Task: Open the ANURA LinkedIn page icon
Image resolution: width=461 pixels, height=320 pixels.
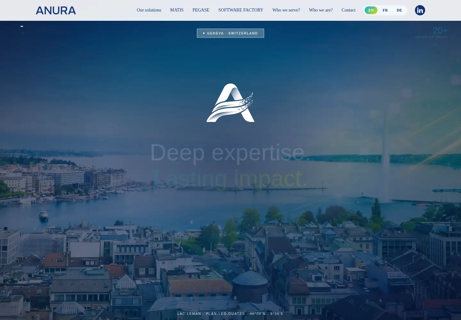Action: pyautogui.click(x=420, y=10)
